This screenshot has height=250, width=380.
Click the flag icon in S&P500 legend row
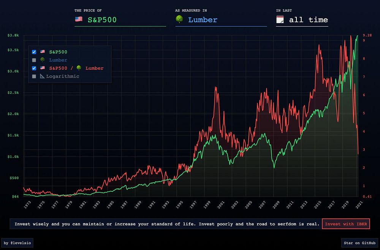pos(43,52)
